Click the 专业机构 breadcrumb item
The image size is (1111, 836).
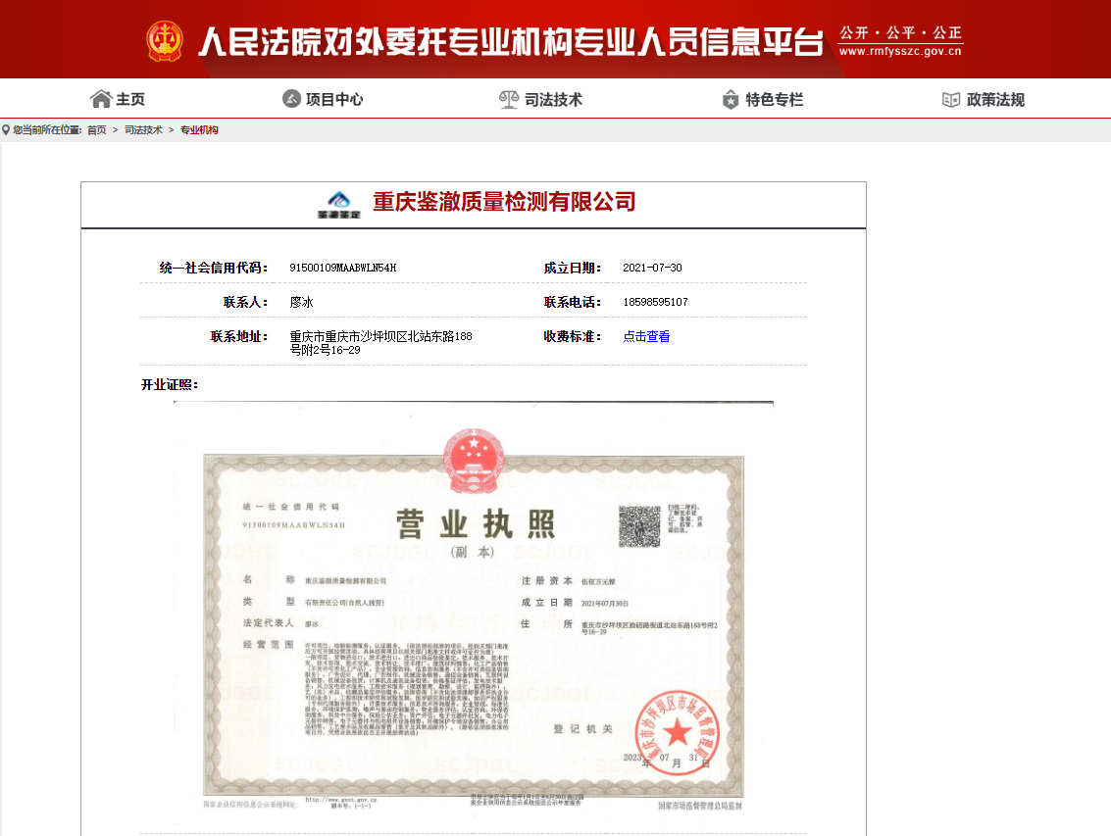click(x=199, y=129)
